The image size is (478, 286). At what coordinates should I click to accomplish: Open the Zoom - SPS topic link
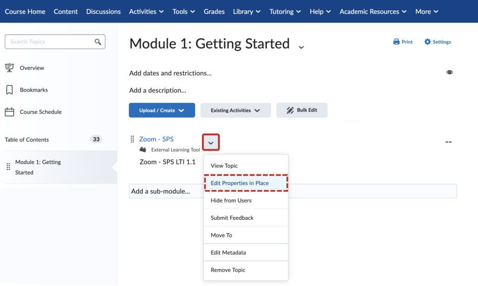(156, 139)
